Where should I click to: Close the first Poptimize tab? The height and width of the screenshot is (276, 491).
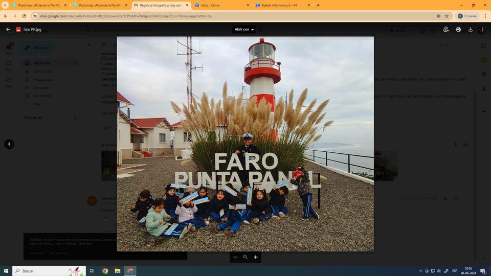click(65, 5)
